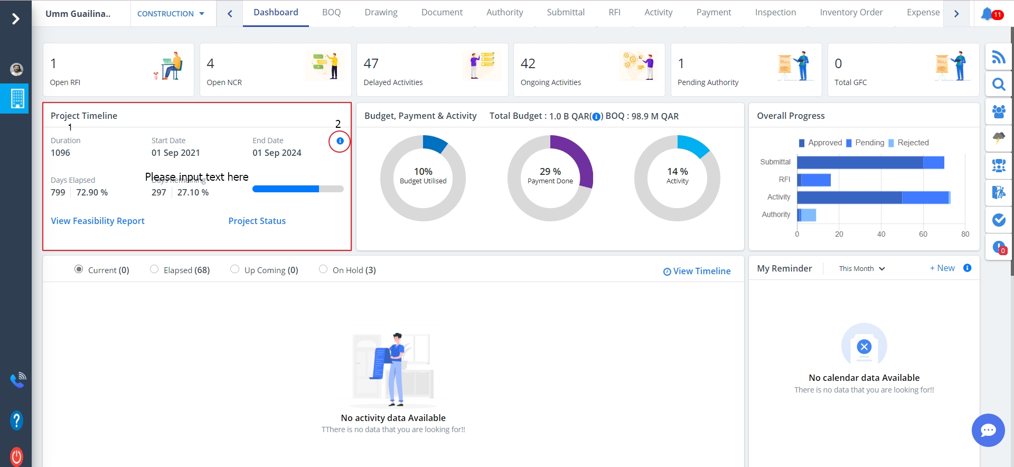This screenshot has height=467, width=1014.
Task: Choose the On Hold (3) radio option
Action: pos(323,269)
